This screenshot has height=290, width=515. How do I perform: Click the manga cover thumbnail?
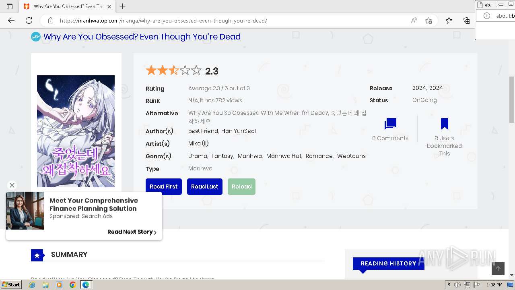click(76, 131)
